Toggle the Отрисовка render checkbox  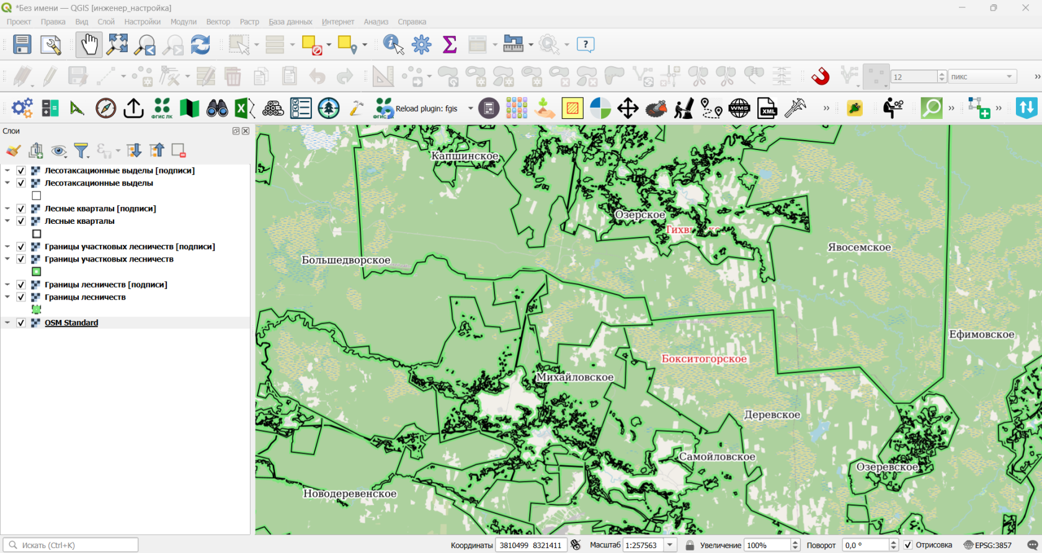pyautogui.click(x=908, y=545)
